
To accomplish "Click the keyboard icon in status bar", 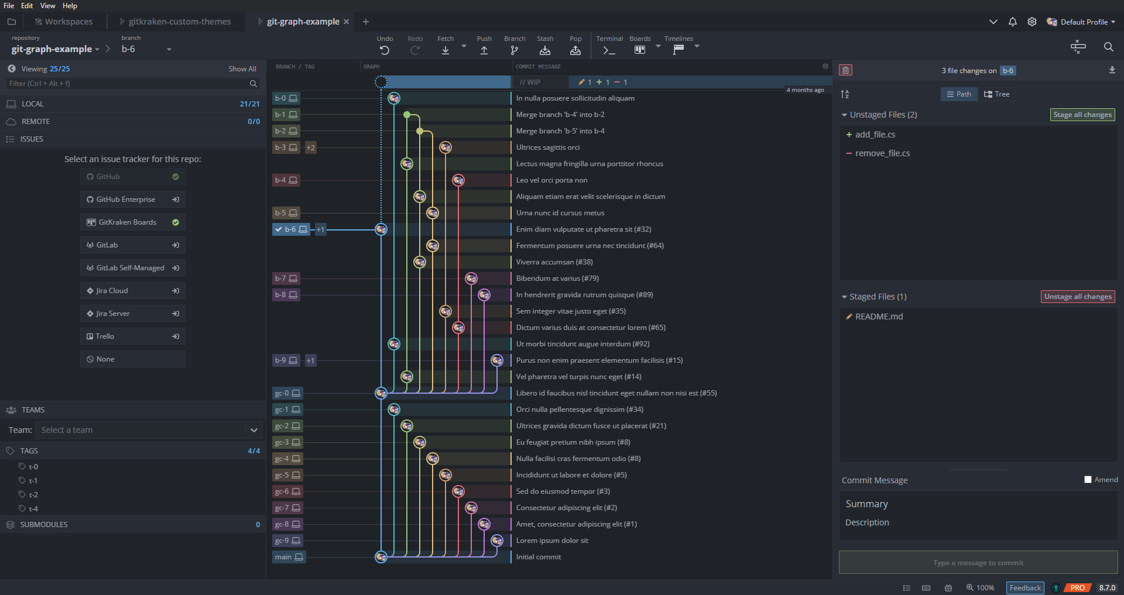I will [x=926, y=588].
